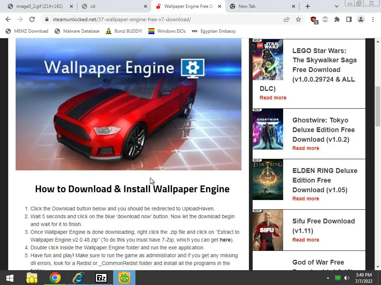Close the New Tab tab

tap(294, 6)
